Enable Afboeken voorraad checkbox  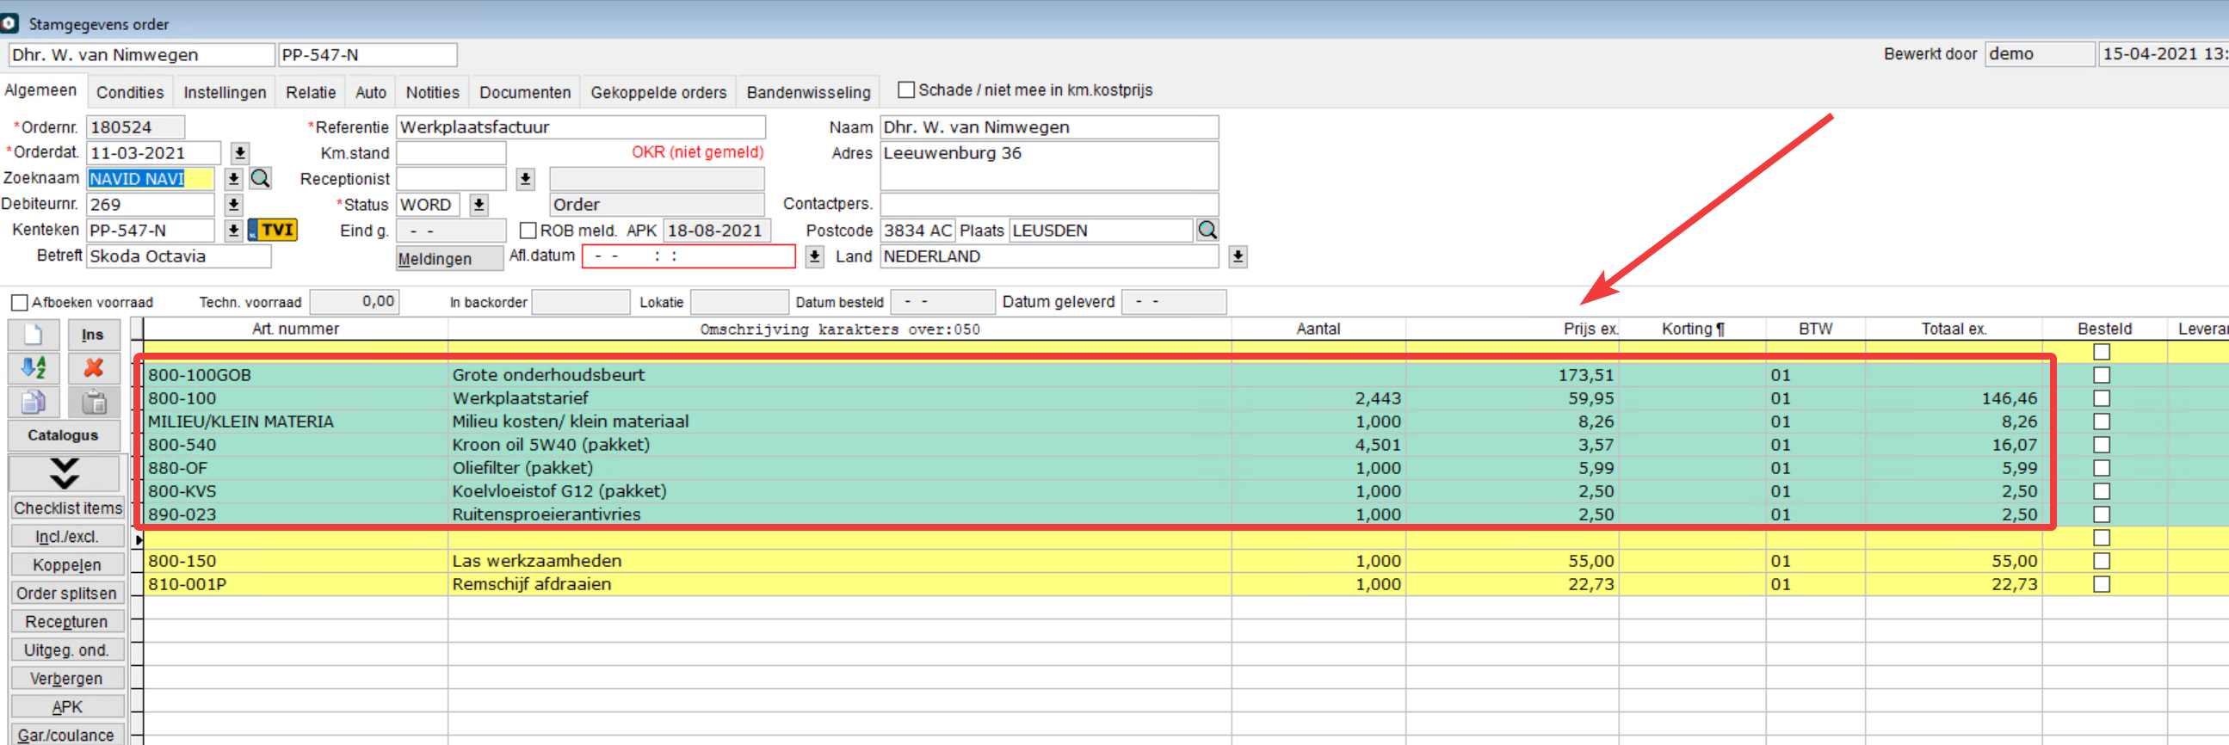[x=19, y=303]
